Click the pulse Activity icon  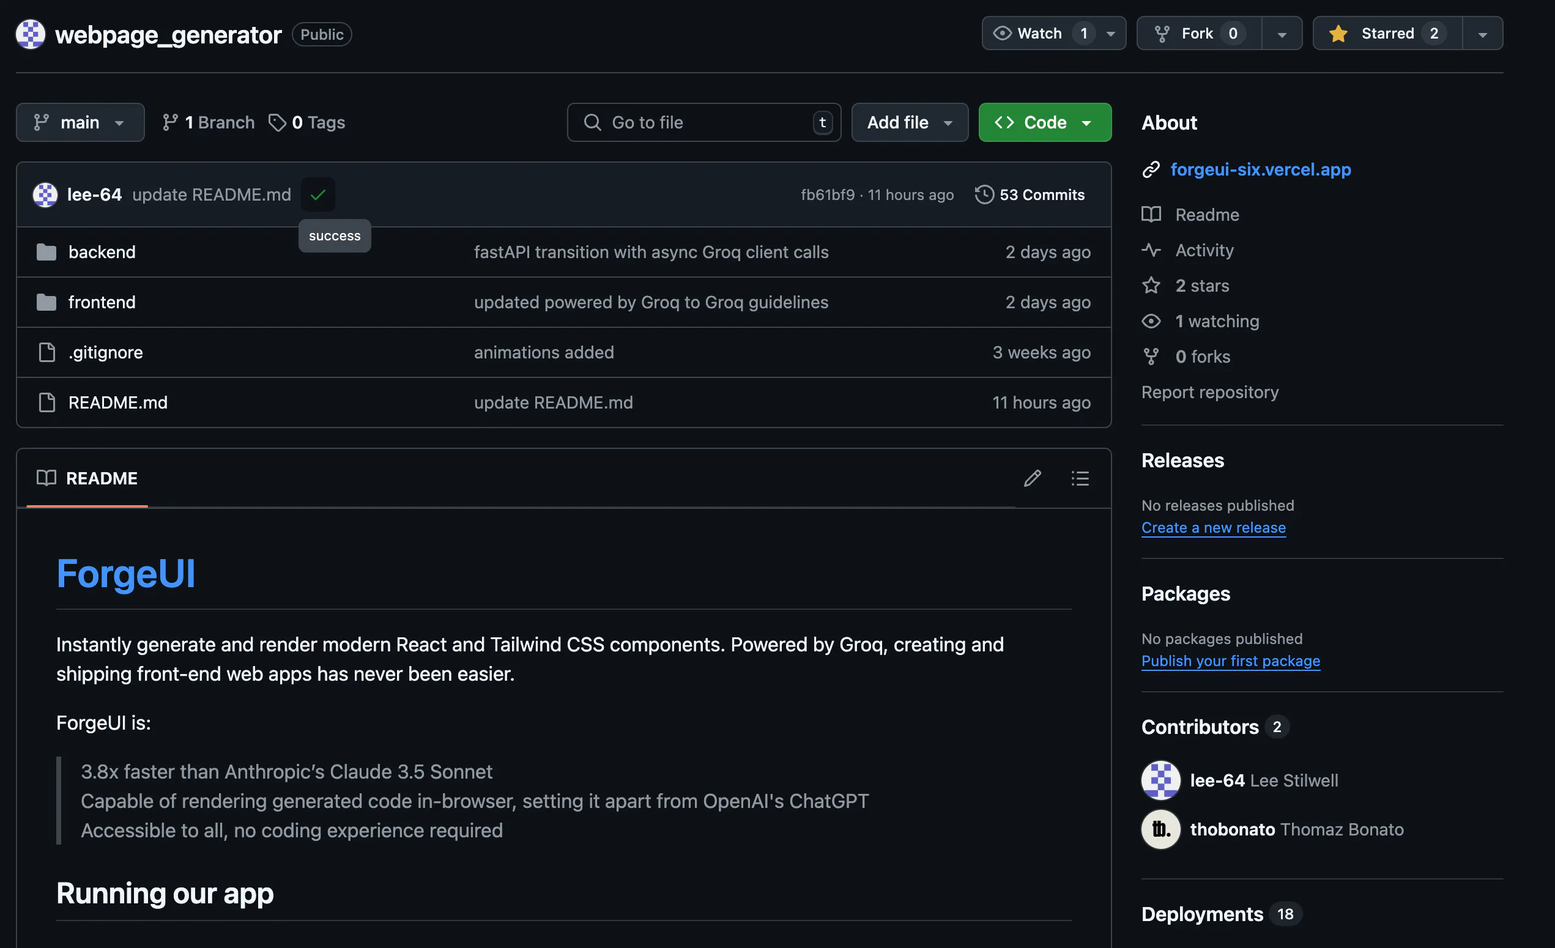pos(1151,250)
